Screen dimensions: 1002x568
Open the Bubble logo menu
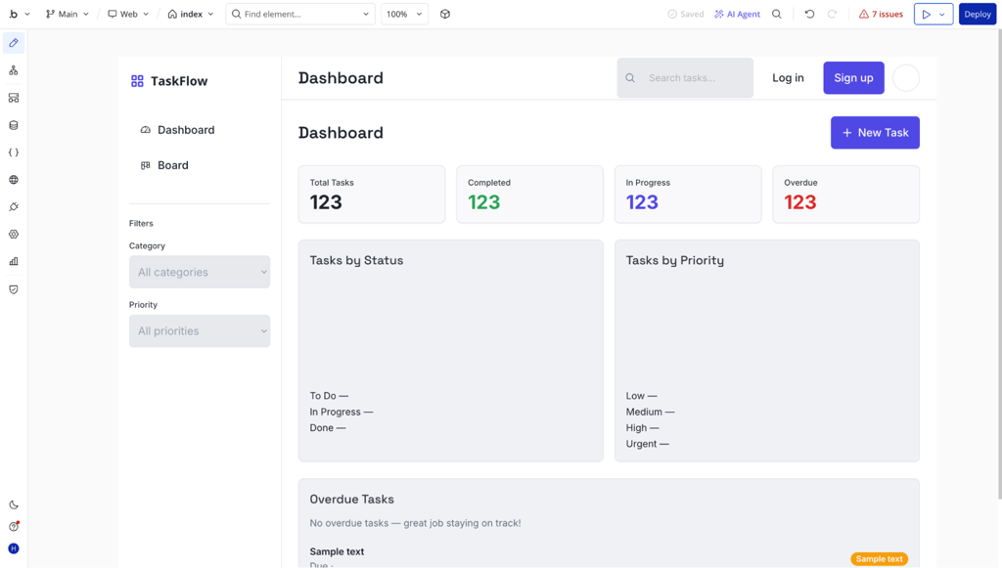(x=20, y=14)
